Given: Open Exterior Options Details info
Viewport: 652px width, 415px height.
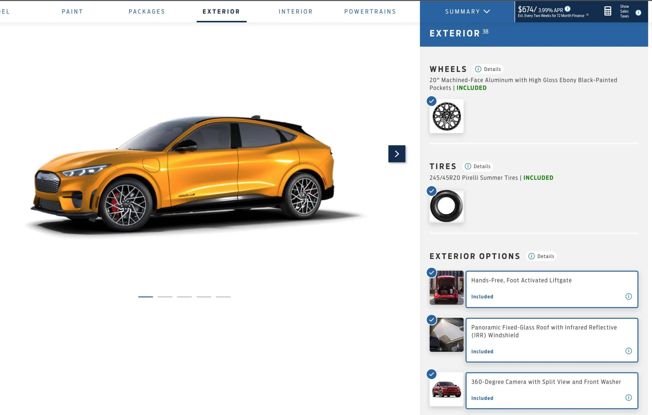Looking at the screenshot, I should [541, 256].
